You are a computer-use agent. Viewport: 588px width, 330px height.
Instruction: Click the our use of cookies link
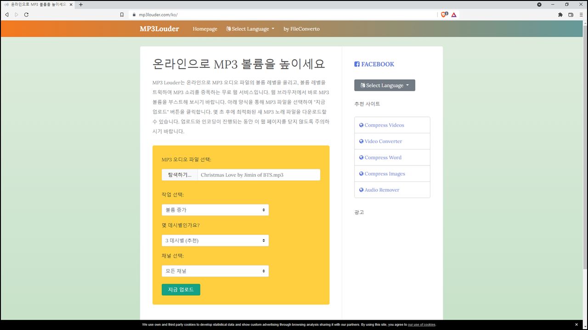tap(421, 324)
